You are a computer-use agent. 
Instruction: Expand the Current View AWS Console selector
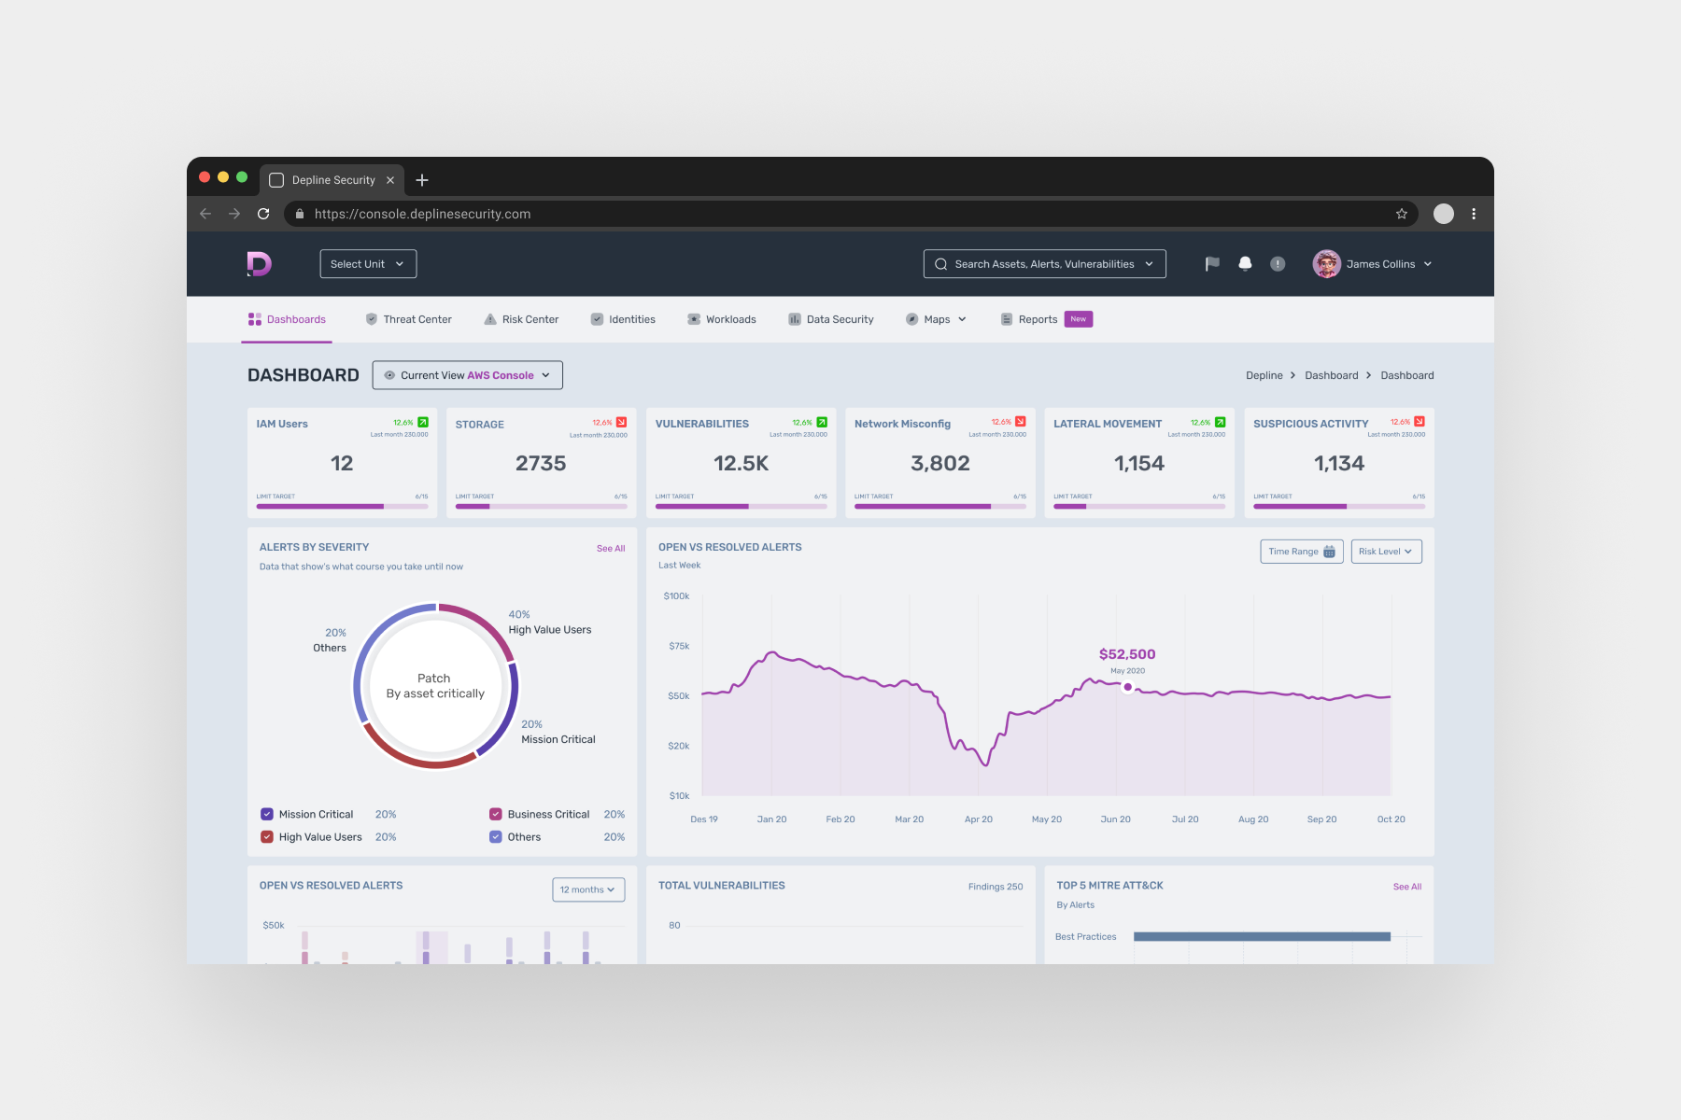[467, 375]
